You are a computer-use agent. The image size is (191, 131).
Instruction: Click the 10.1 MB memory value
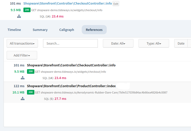(x=18, y=92)
